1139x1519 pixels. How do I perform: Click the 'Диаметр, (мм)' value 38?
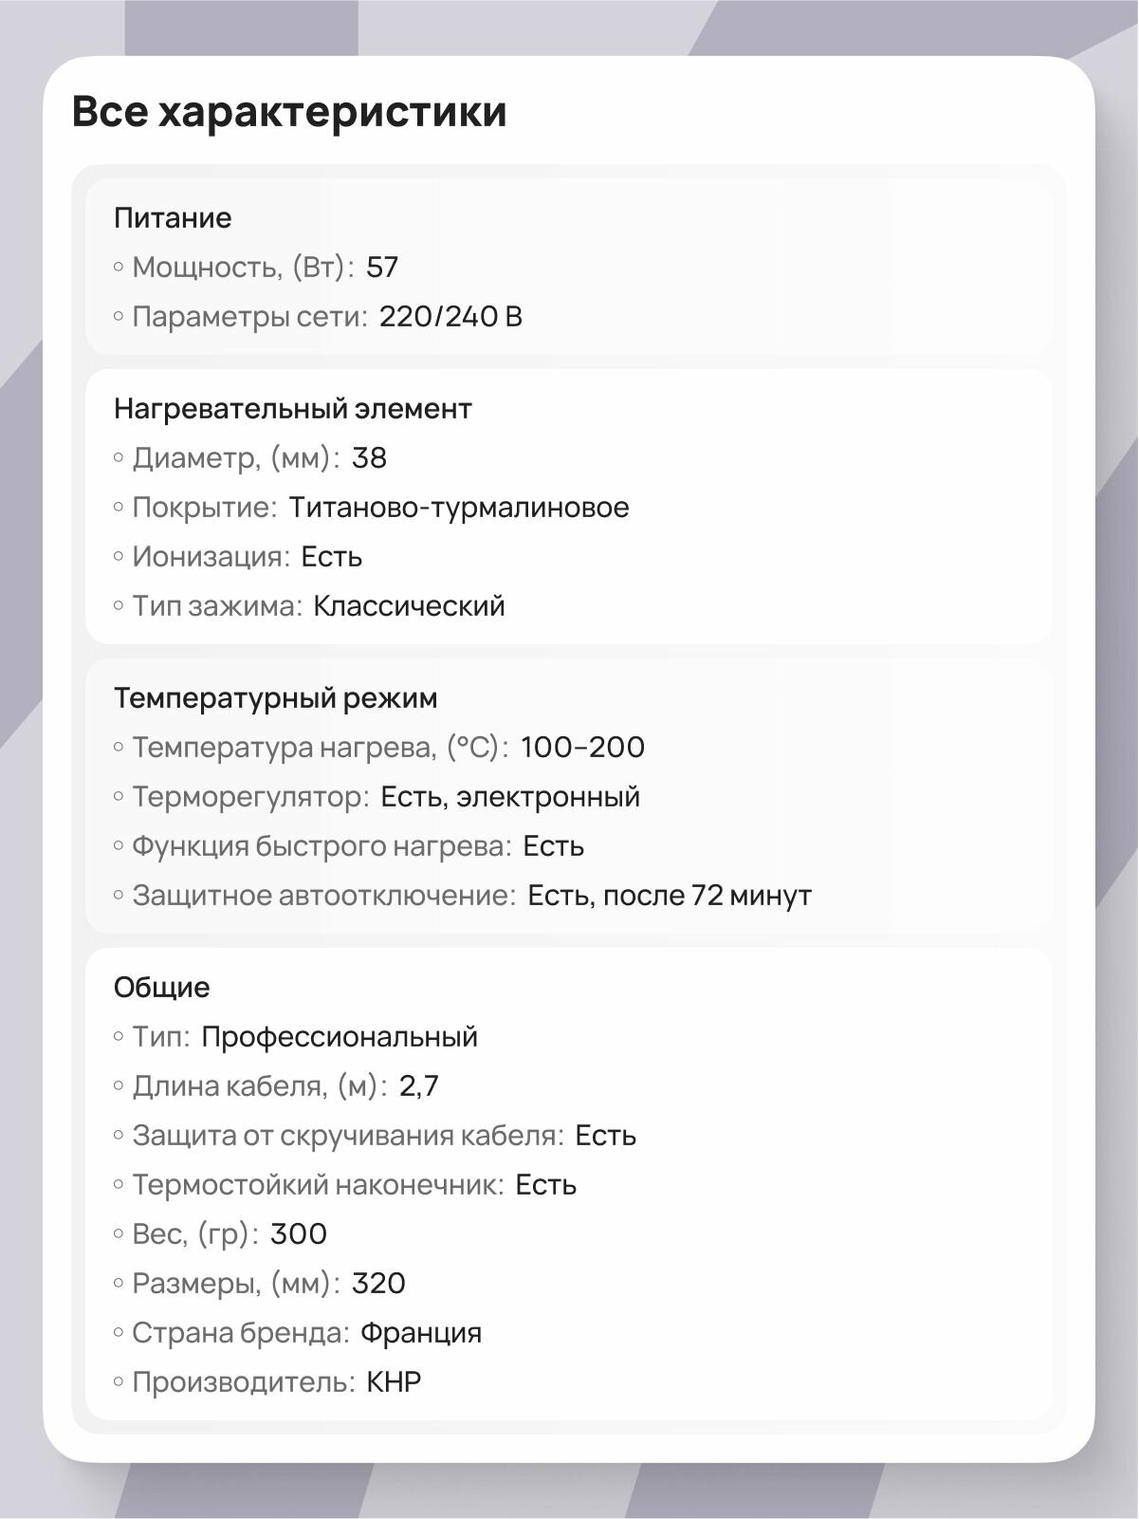coord(369,458)
